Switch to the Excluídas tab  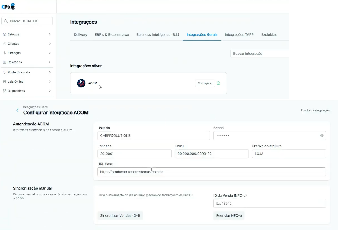pos(269,35)
